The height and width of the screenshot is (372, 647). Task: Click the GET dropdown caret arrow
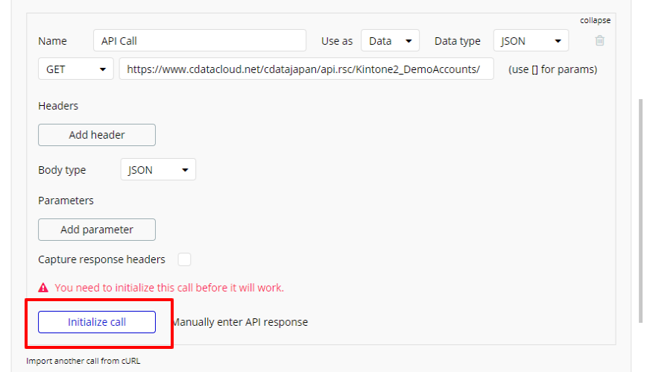(103, 69)
